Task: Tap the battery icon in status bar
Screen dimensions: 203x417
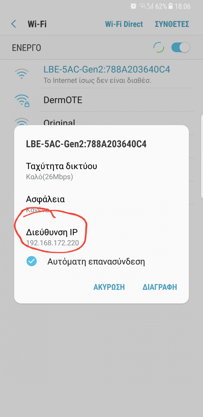Action: click(171, 6)
